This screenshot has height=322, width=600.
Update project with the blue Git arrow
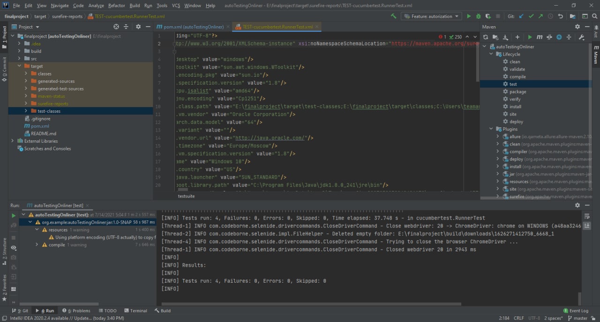[521, 16]
